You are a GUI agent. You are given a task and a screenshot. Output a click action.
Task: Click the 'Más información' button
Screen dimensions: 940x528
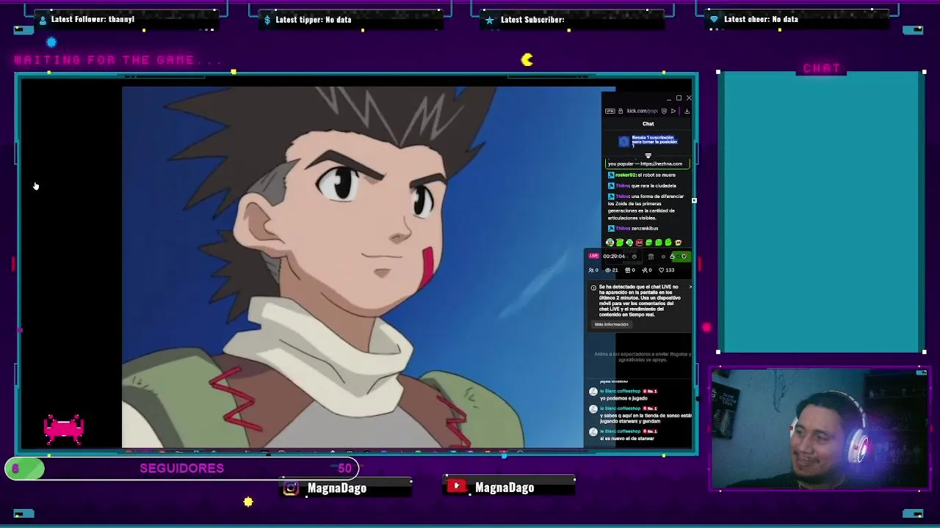click(x=612, y=324)
